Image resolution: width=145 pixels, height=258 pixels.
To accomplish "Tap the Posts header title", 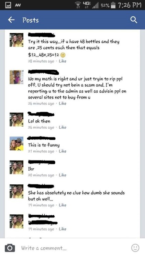I will click(x=31, y=20).
